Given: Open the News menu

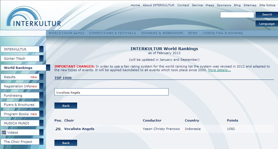Looking at the screenshot, I should coord(193,33).
